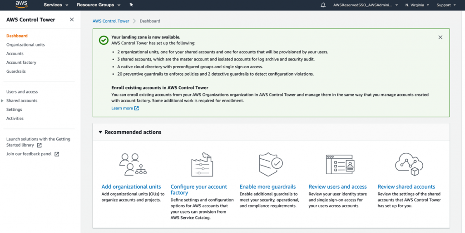
Task: Close the AWS Control Tower side panel
Action: pyautogui.click(x=72, y=19)
